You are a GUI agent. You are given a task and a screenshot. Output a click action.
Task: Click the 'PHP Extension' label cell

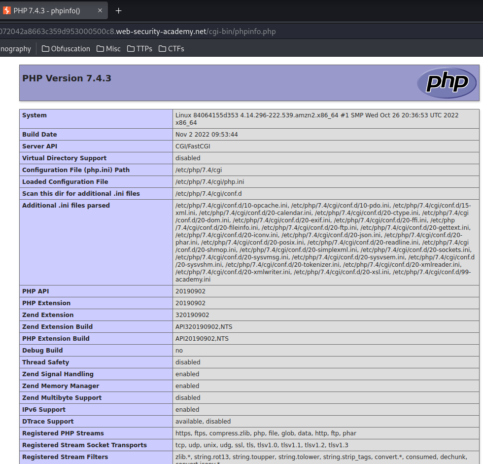96,303
